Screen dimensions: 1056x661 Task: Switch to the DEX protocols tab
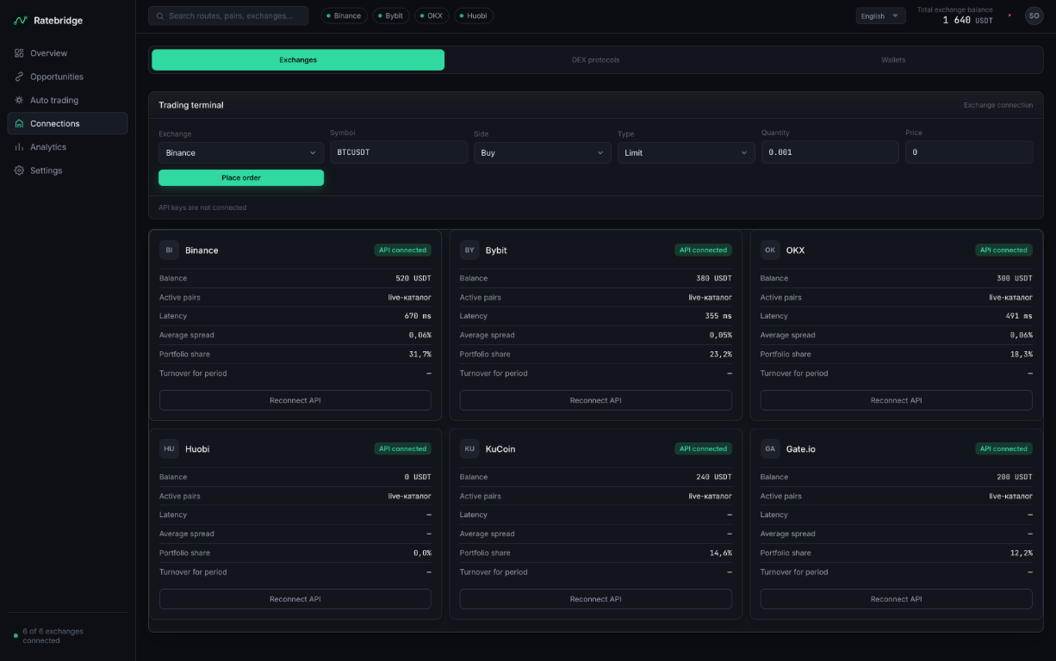[x=595, y=59]
